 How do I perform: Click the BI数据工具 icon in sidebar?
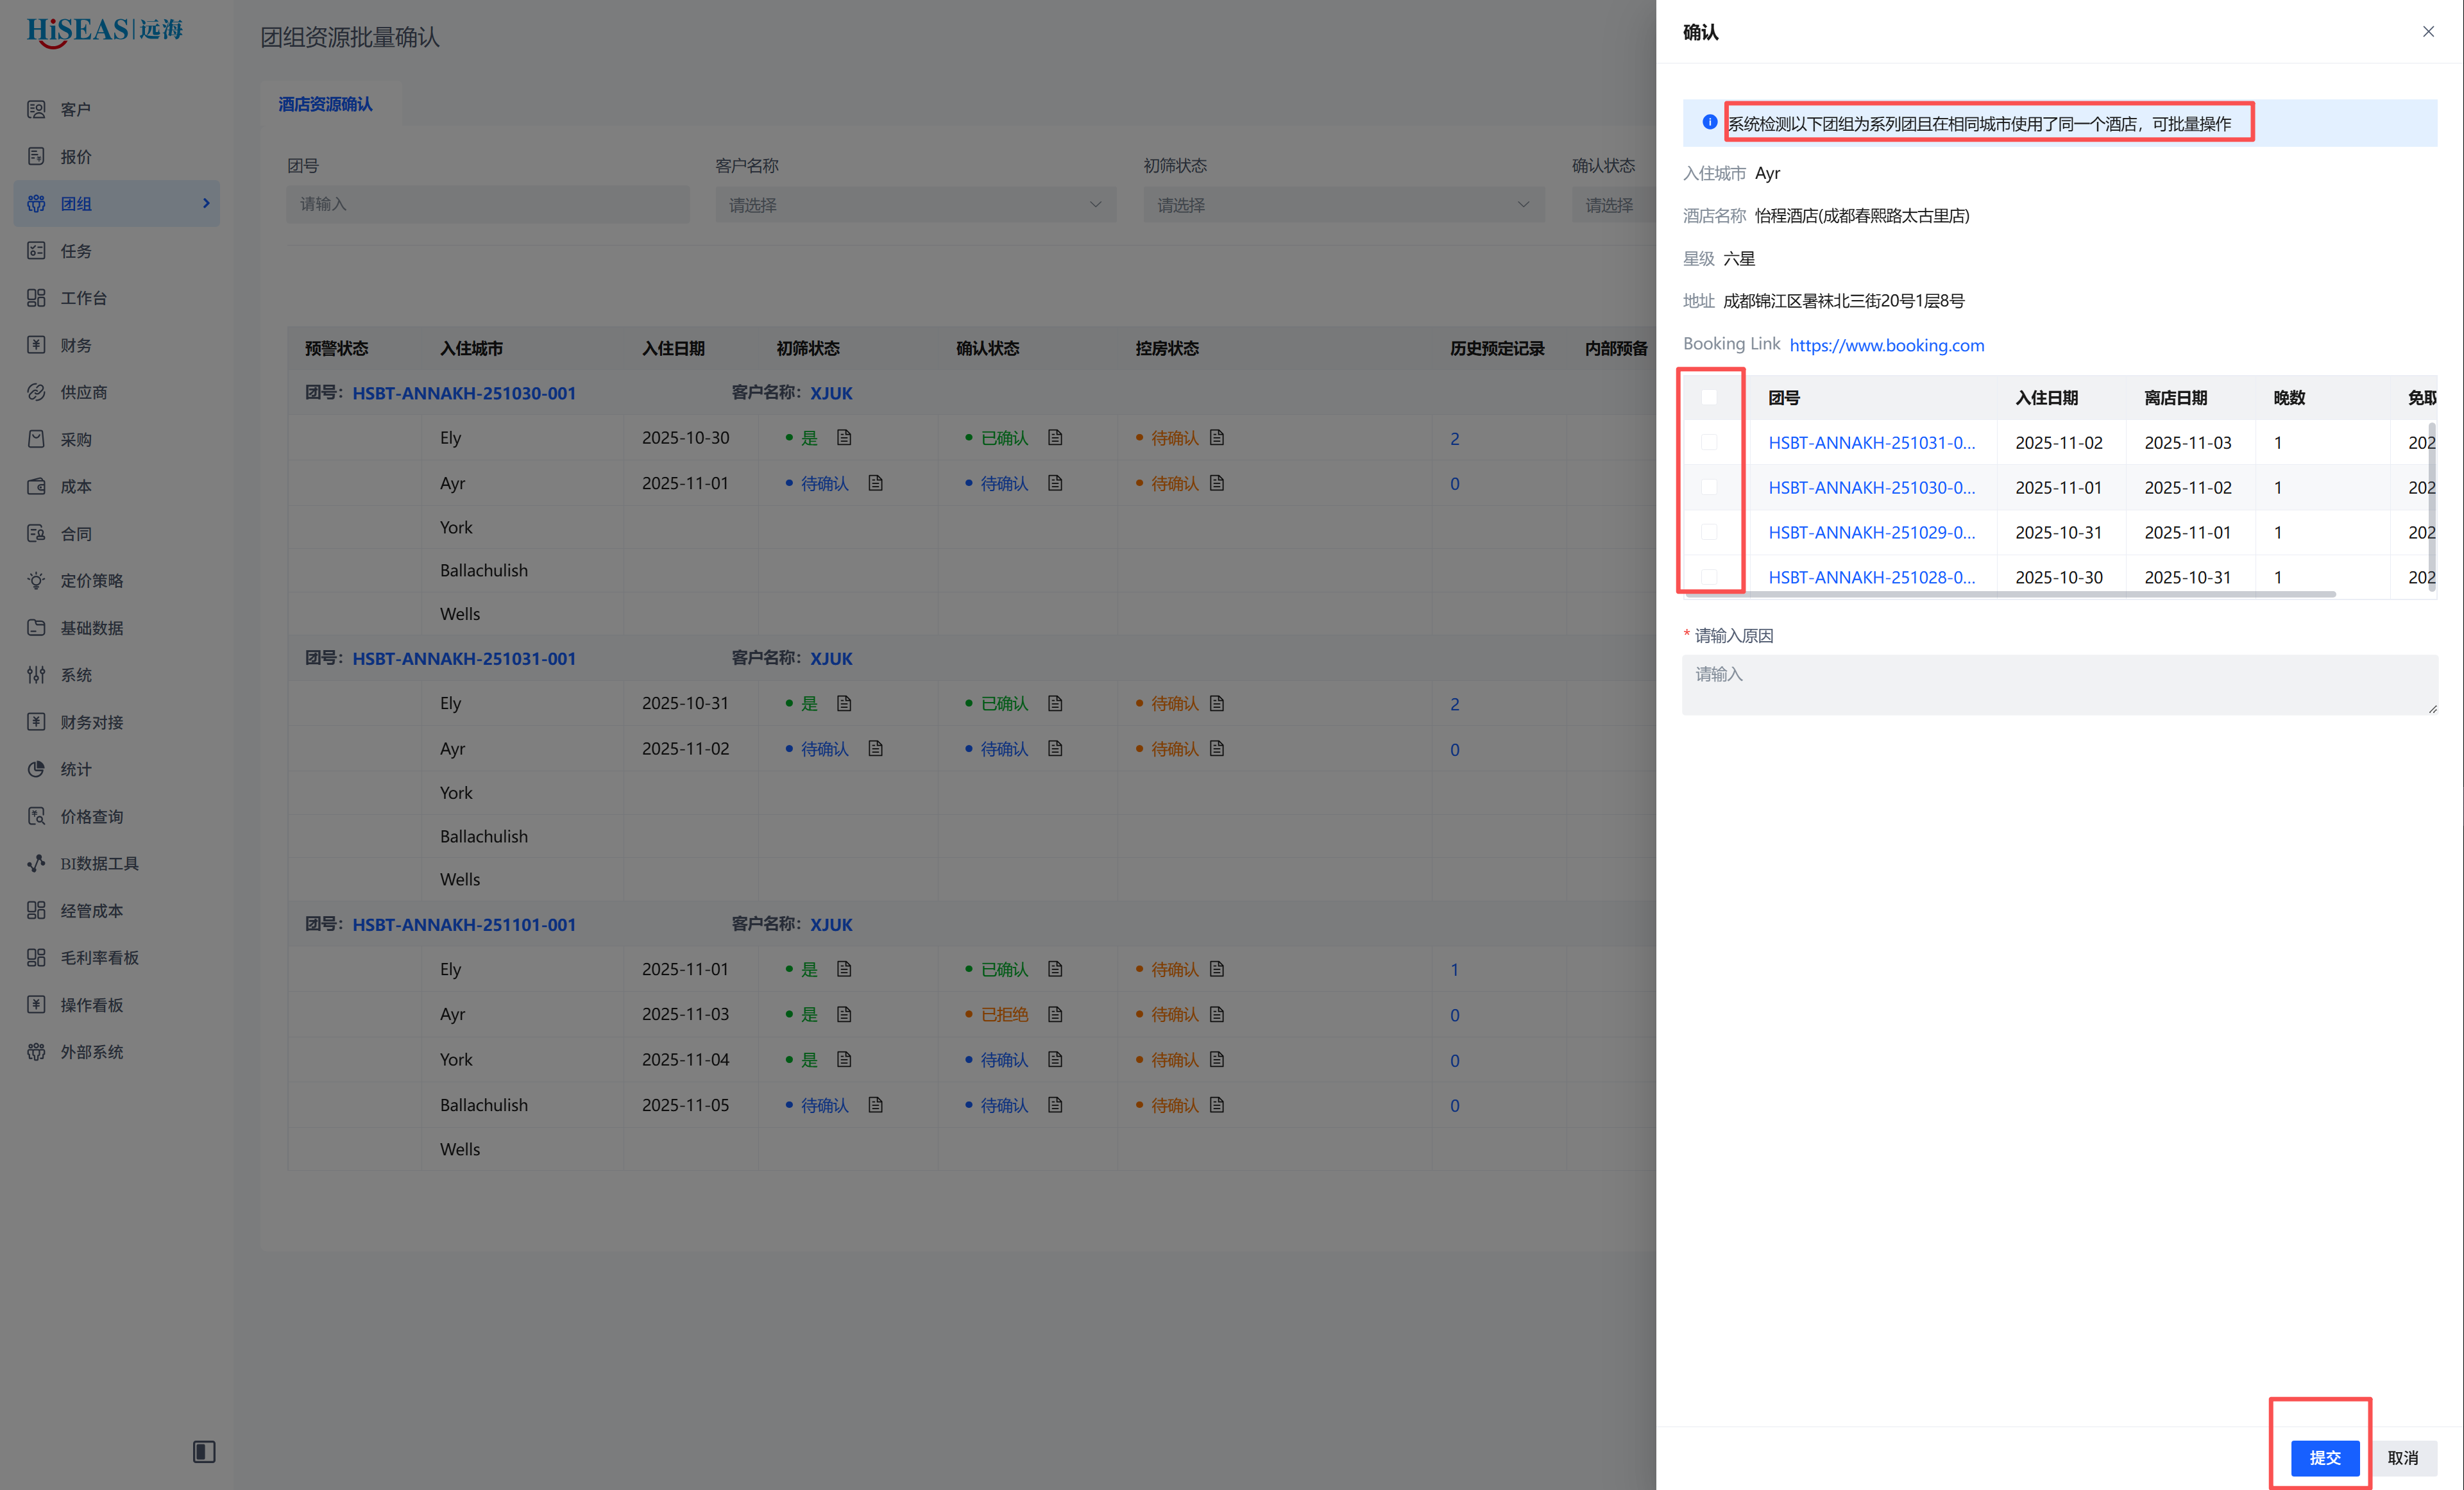pos(36,862)
